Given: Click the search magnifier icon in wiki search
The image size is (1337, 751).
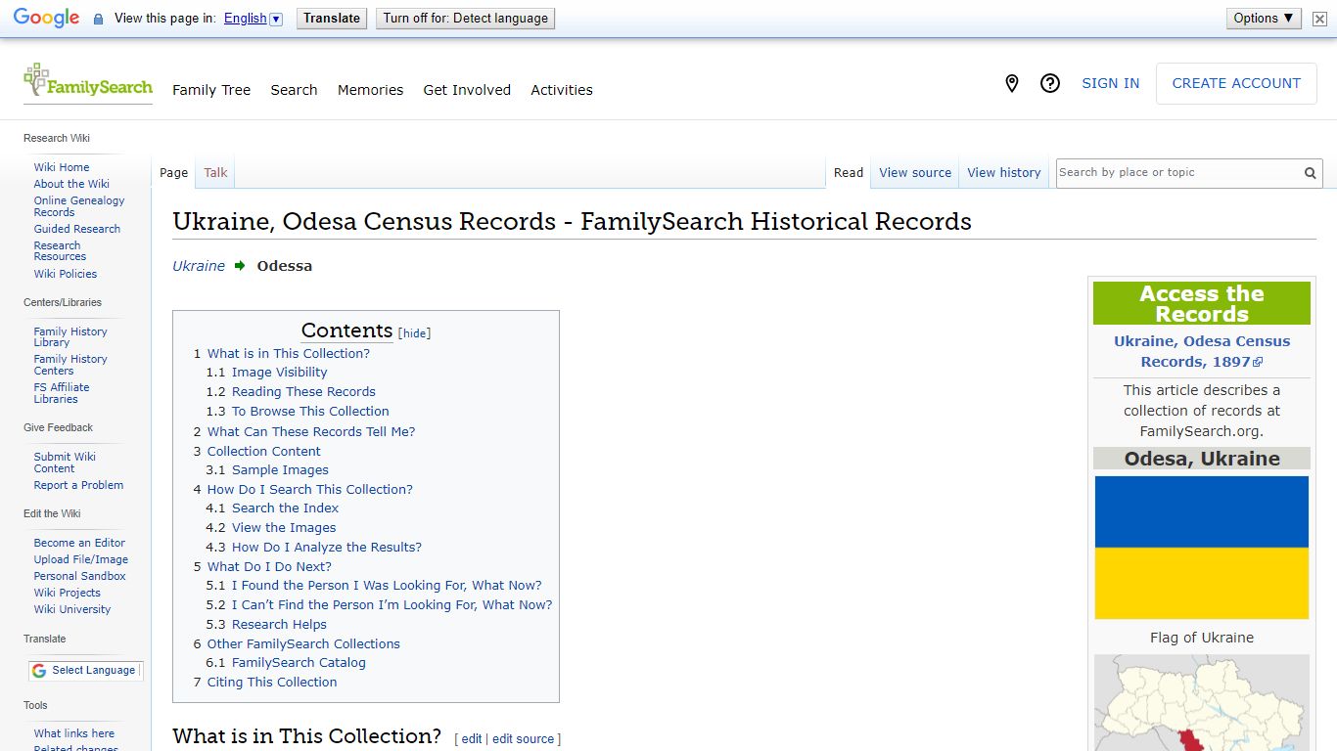Looking at the screenshot, I should pos(1310,173).
